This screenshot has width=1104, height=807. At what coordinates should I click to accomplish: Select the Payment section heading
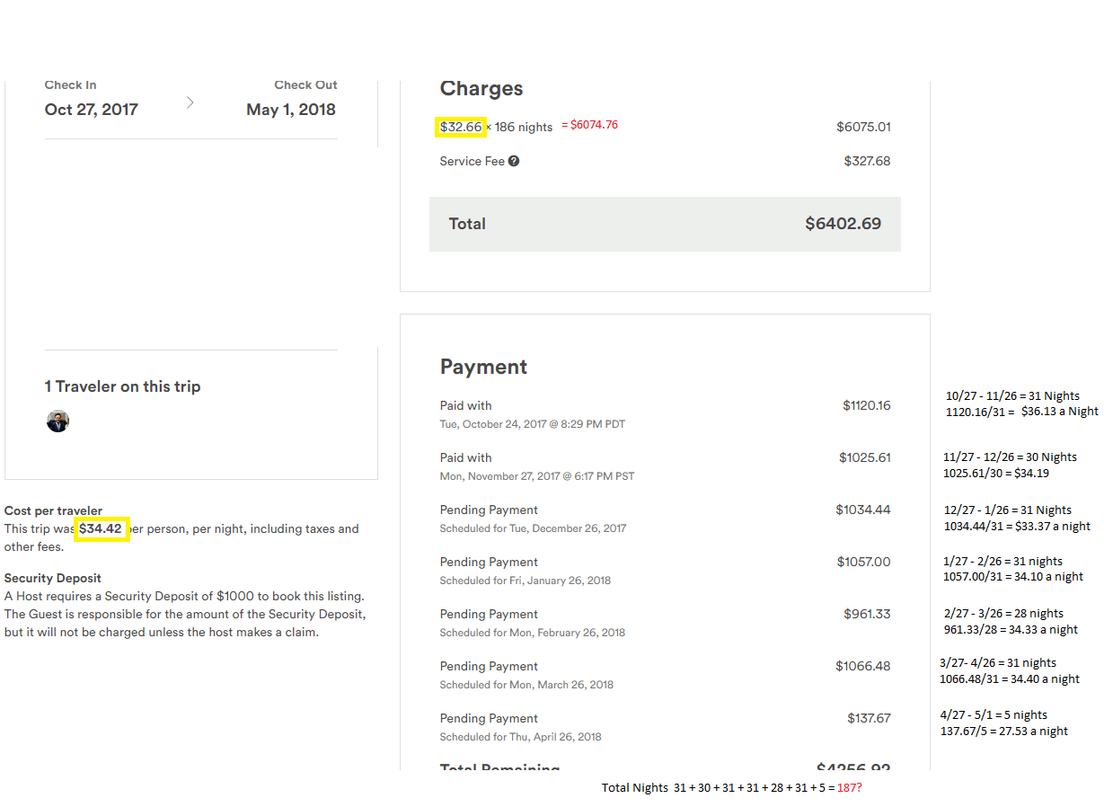(x=483, y=367)
